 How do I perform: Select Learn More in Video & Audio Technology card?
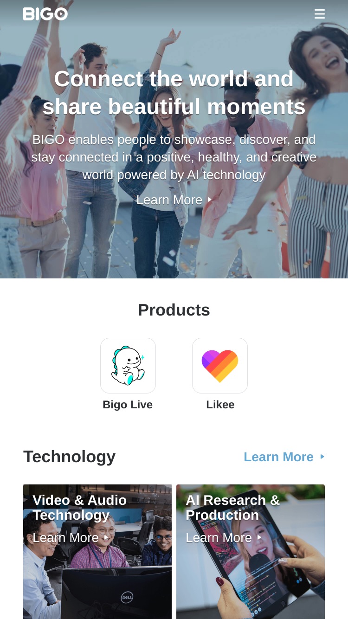coord(65,537)
